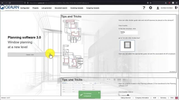Click the address bar padlock icon
The image size is (179, 100).
[28, 3]
